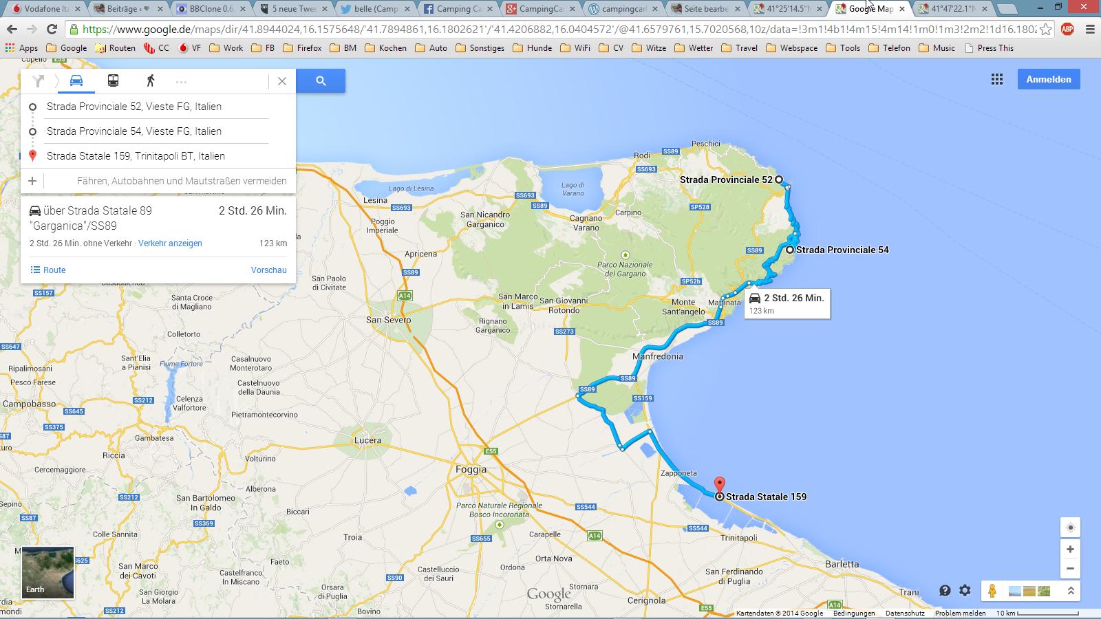This screenshot has width=1101, height=619.
Task: Open the CC bookmark
Action: [x=157, y=48]
